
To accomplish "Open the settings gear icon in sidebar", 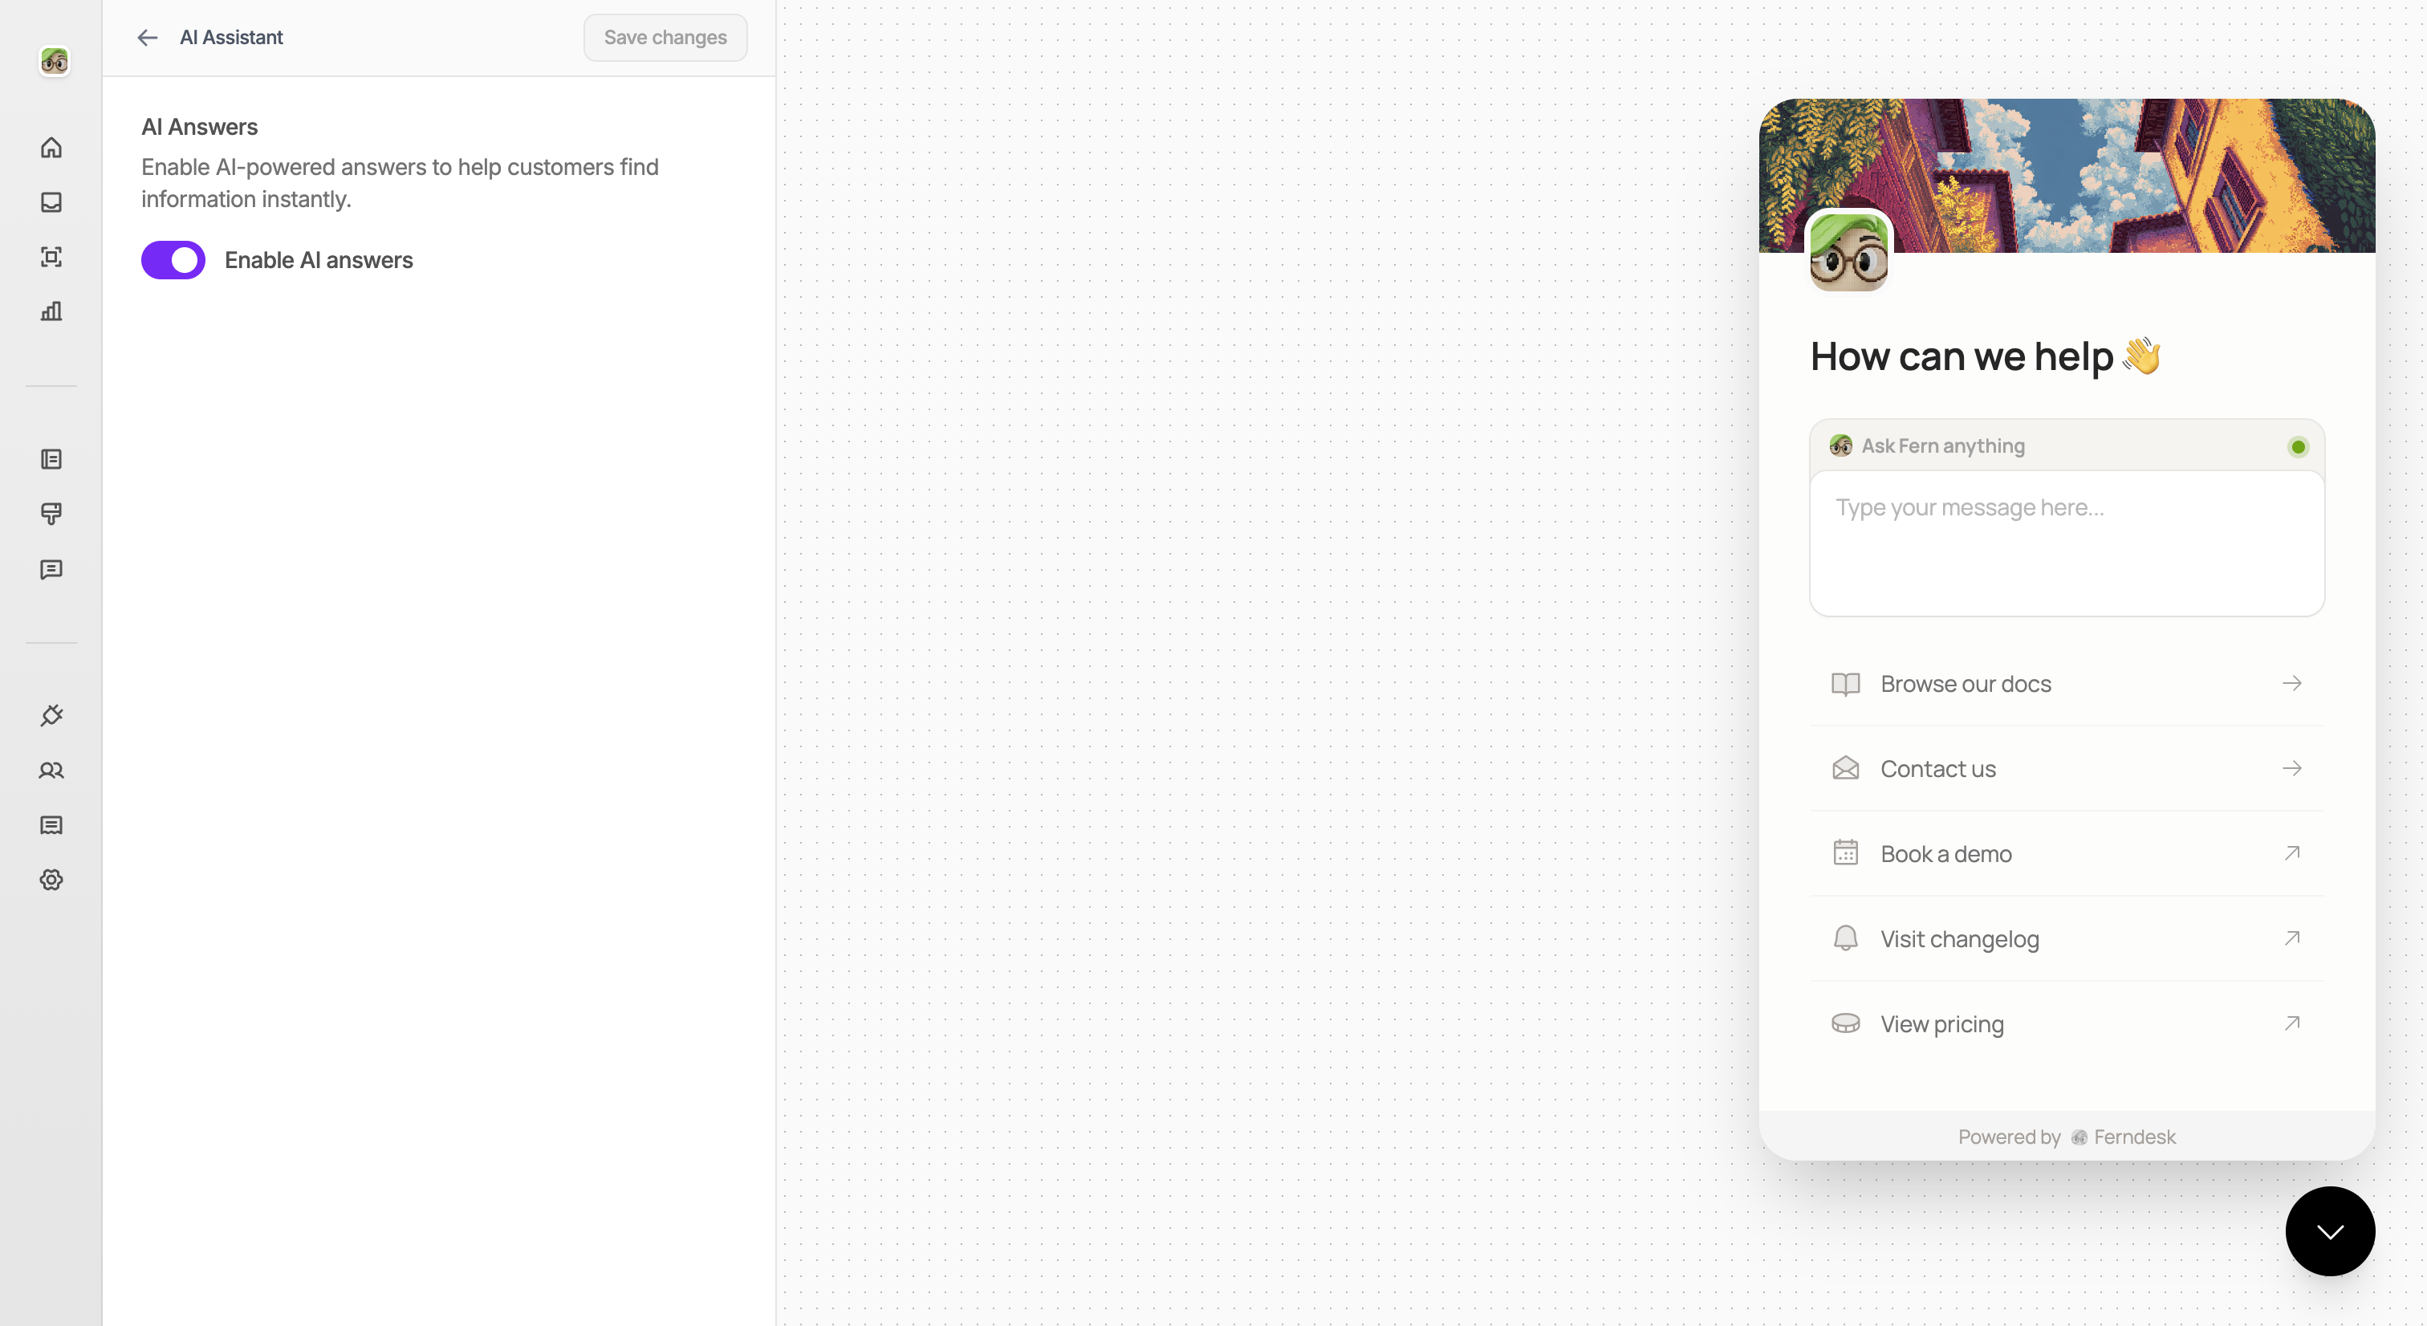I will pyautogui.click(x=51, y=881).
